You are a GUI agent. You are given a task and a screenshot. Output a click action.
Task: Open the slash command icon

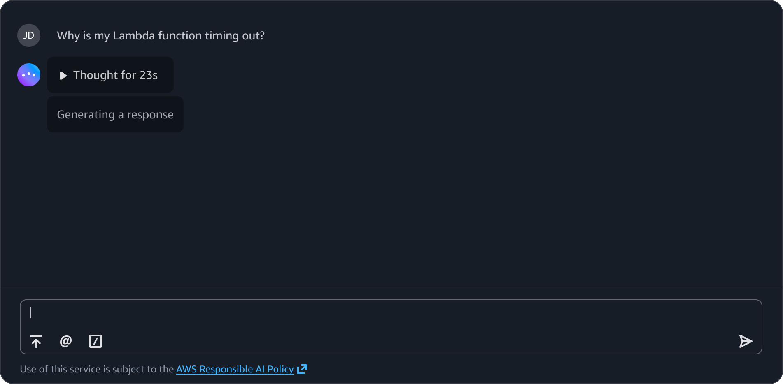[96, 341]
